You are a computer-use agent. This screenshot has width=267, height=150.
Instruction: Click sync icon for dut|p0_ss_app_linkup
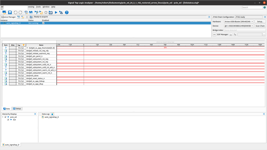[6, 81]
